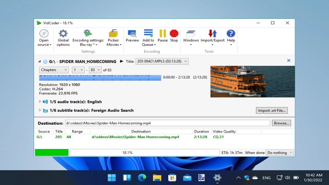Click the Range column header
The width and height of the screenshot is (329, 185).
click(x=77, y=132)
